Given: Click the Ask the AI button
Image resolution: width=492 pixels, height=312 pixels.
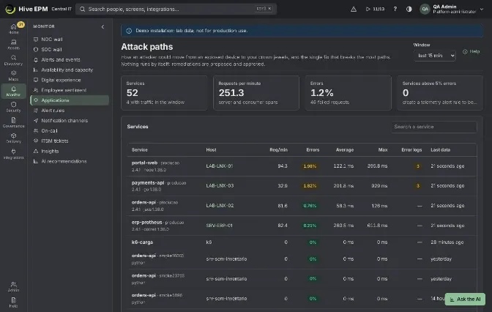Looking at the screenshot, I should pyautogui.click(x=465, y=299).
